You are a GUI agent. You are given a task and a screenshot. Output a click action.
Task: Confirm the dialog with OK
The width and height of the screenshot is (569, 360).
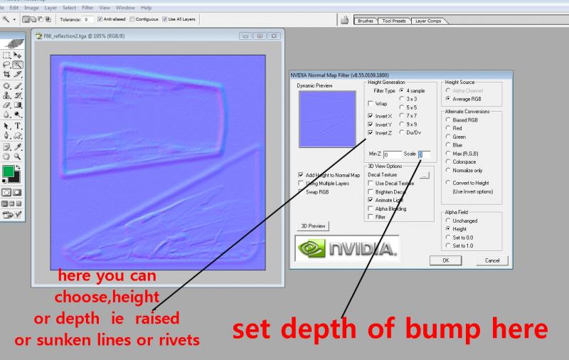point(446,260)
